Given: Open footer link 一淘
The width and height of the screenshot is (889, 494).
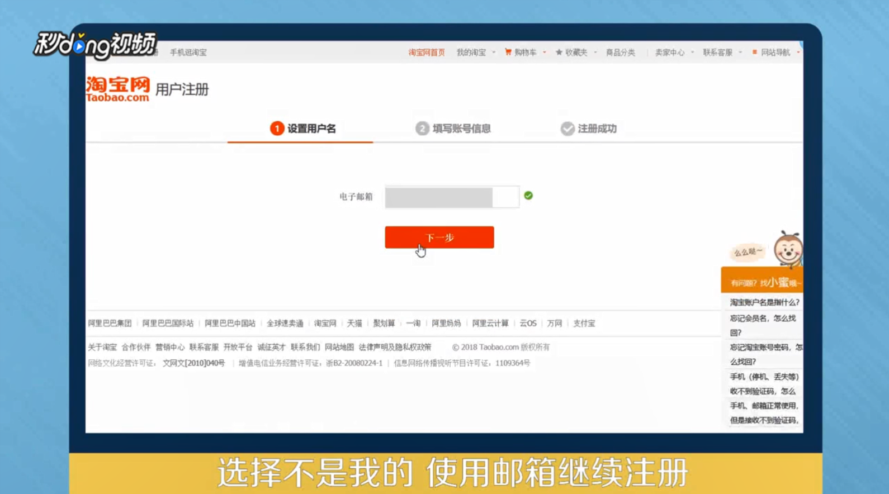Looking at the screenshot, I should (x=413, y=324).
